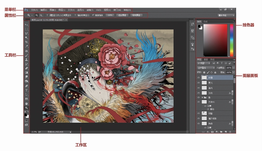Screen dimensions: 262x151
Task: Hide the 高光 layer
Action: (199, 88)
